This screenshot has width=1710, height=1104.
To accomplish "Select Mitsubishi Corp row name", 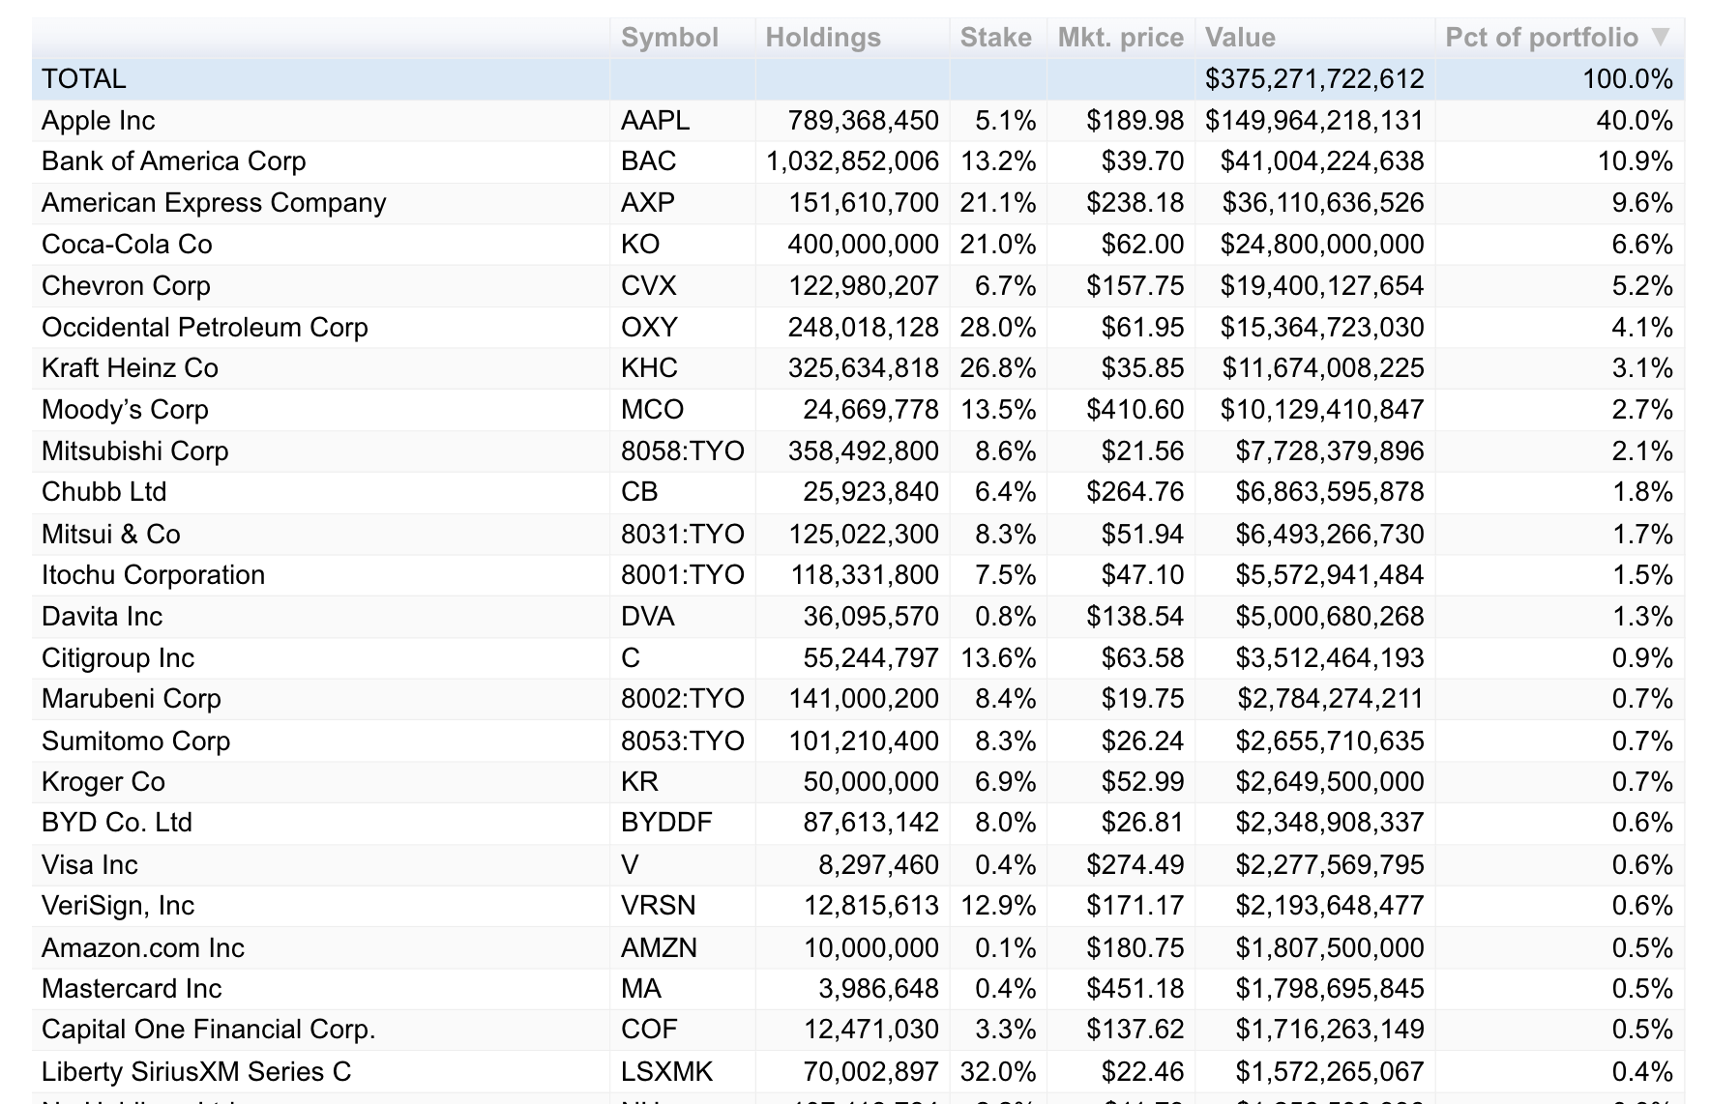I will point(135,451).
